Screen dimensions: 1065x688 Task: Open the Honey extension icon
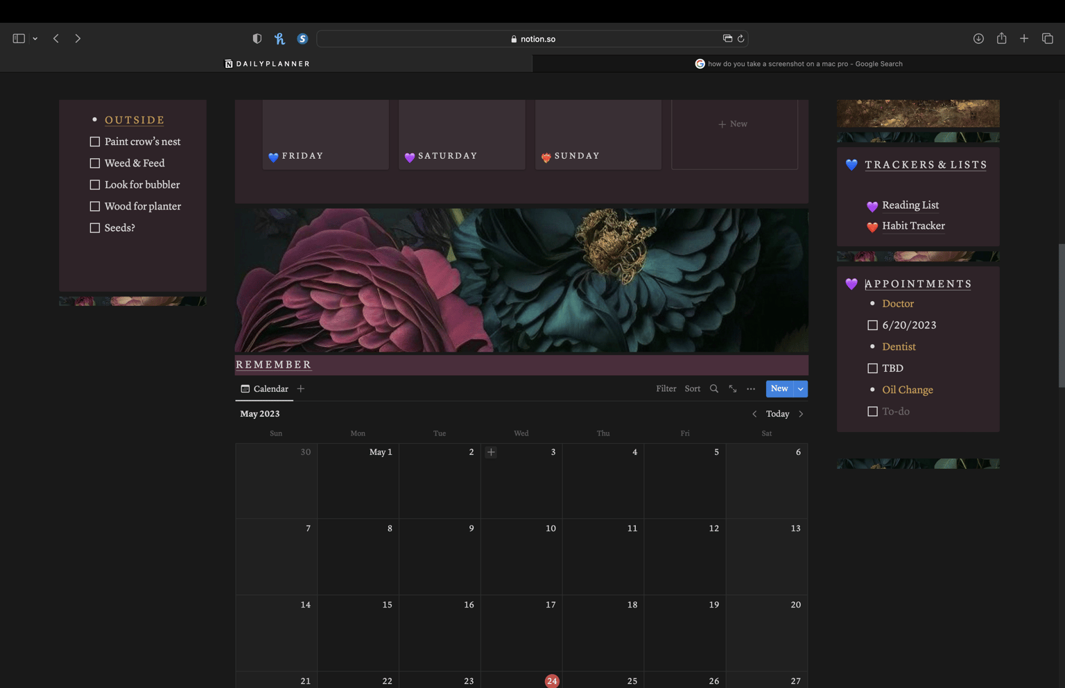pyautogui.click(x=279, y=39)
